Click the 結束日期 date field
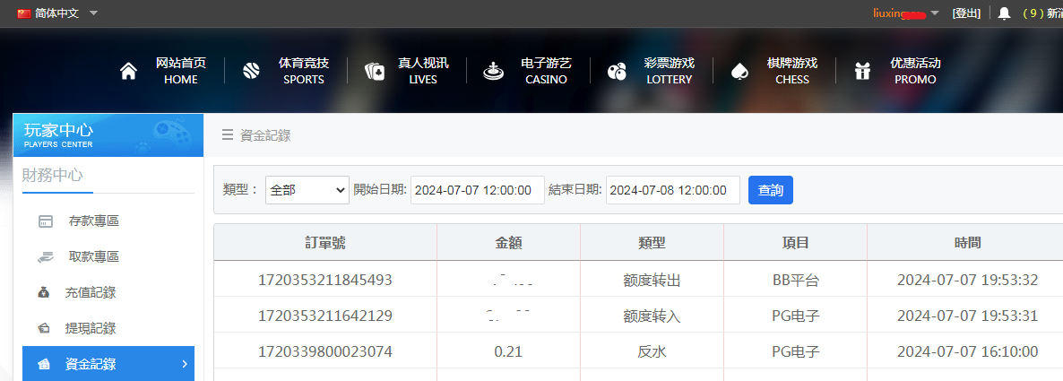This screenshot has height=381, width=1063. coord(672,190)
